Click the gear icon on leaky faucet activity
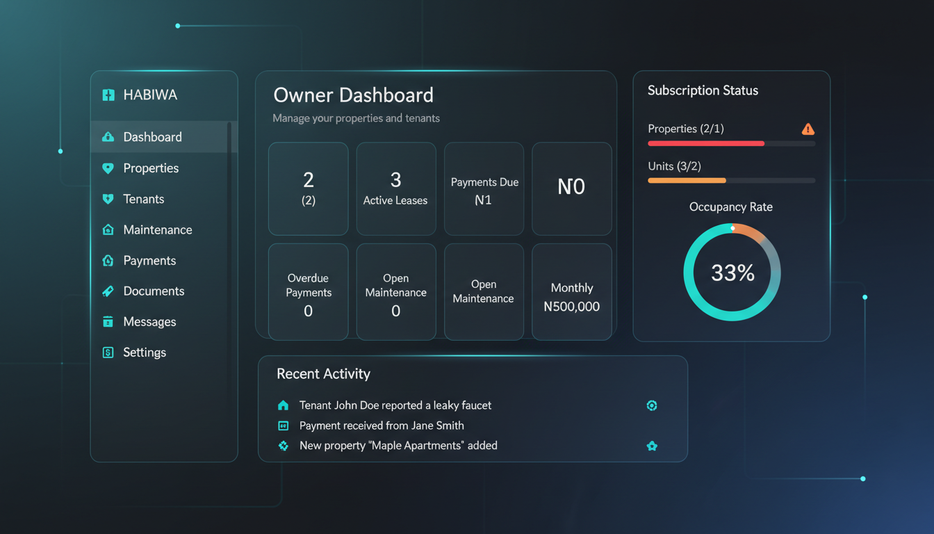Screen dimensions: 934x534 pyautogui.click(x=652, y=405)
